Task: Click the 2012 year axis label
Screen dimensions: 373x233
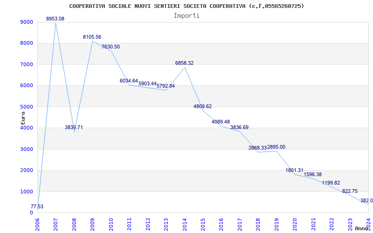Action: pos(148,224)
